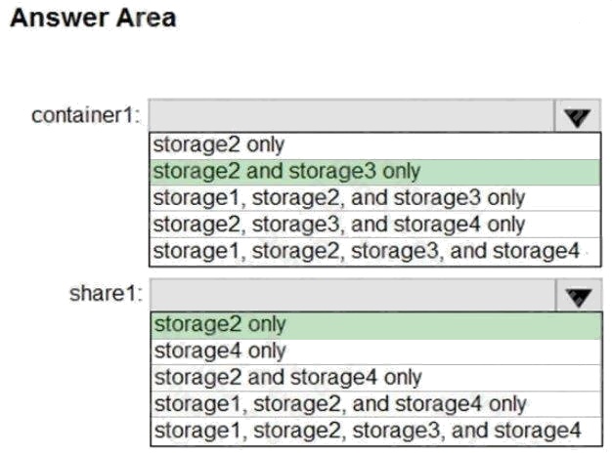Image resolution: width=612 pixels, height=455 pixels.
Task: Select "storage2 only" under share1
Action: 373,323
